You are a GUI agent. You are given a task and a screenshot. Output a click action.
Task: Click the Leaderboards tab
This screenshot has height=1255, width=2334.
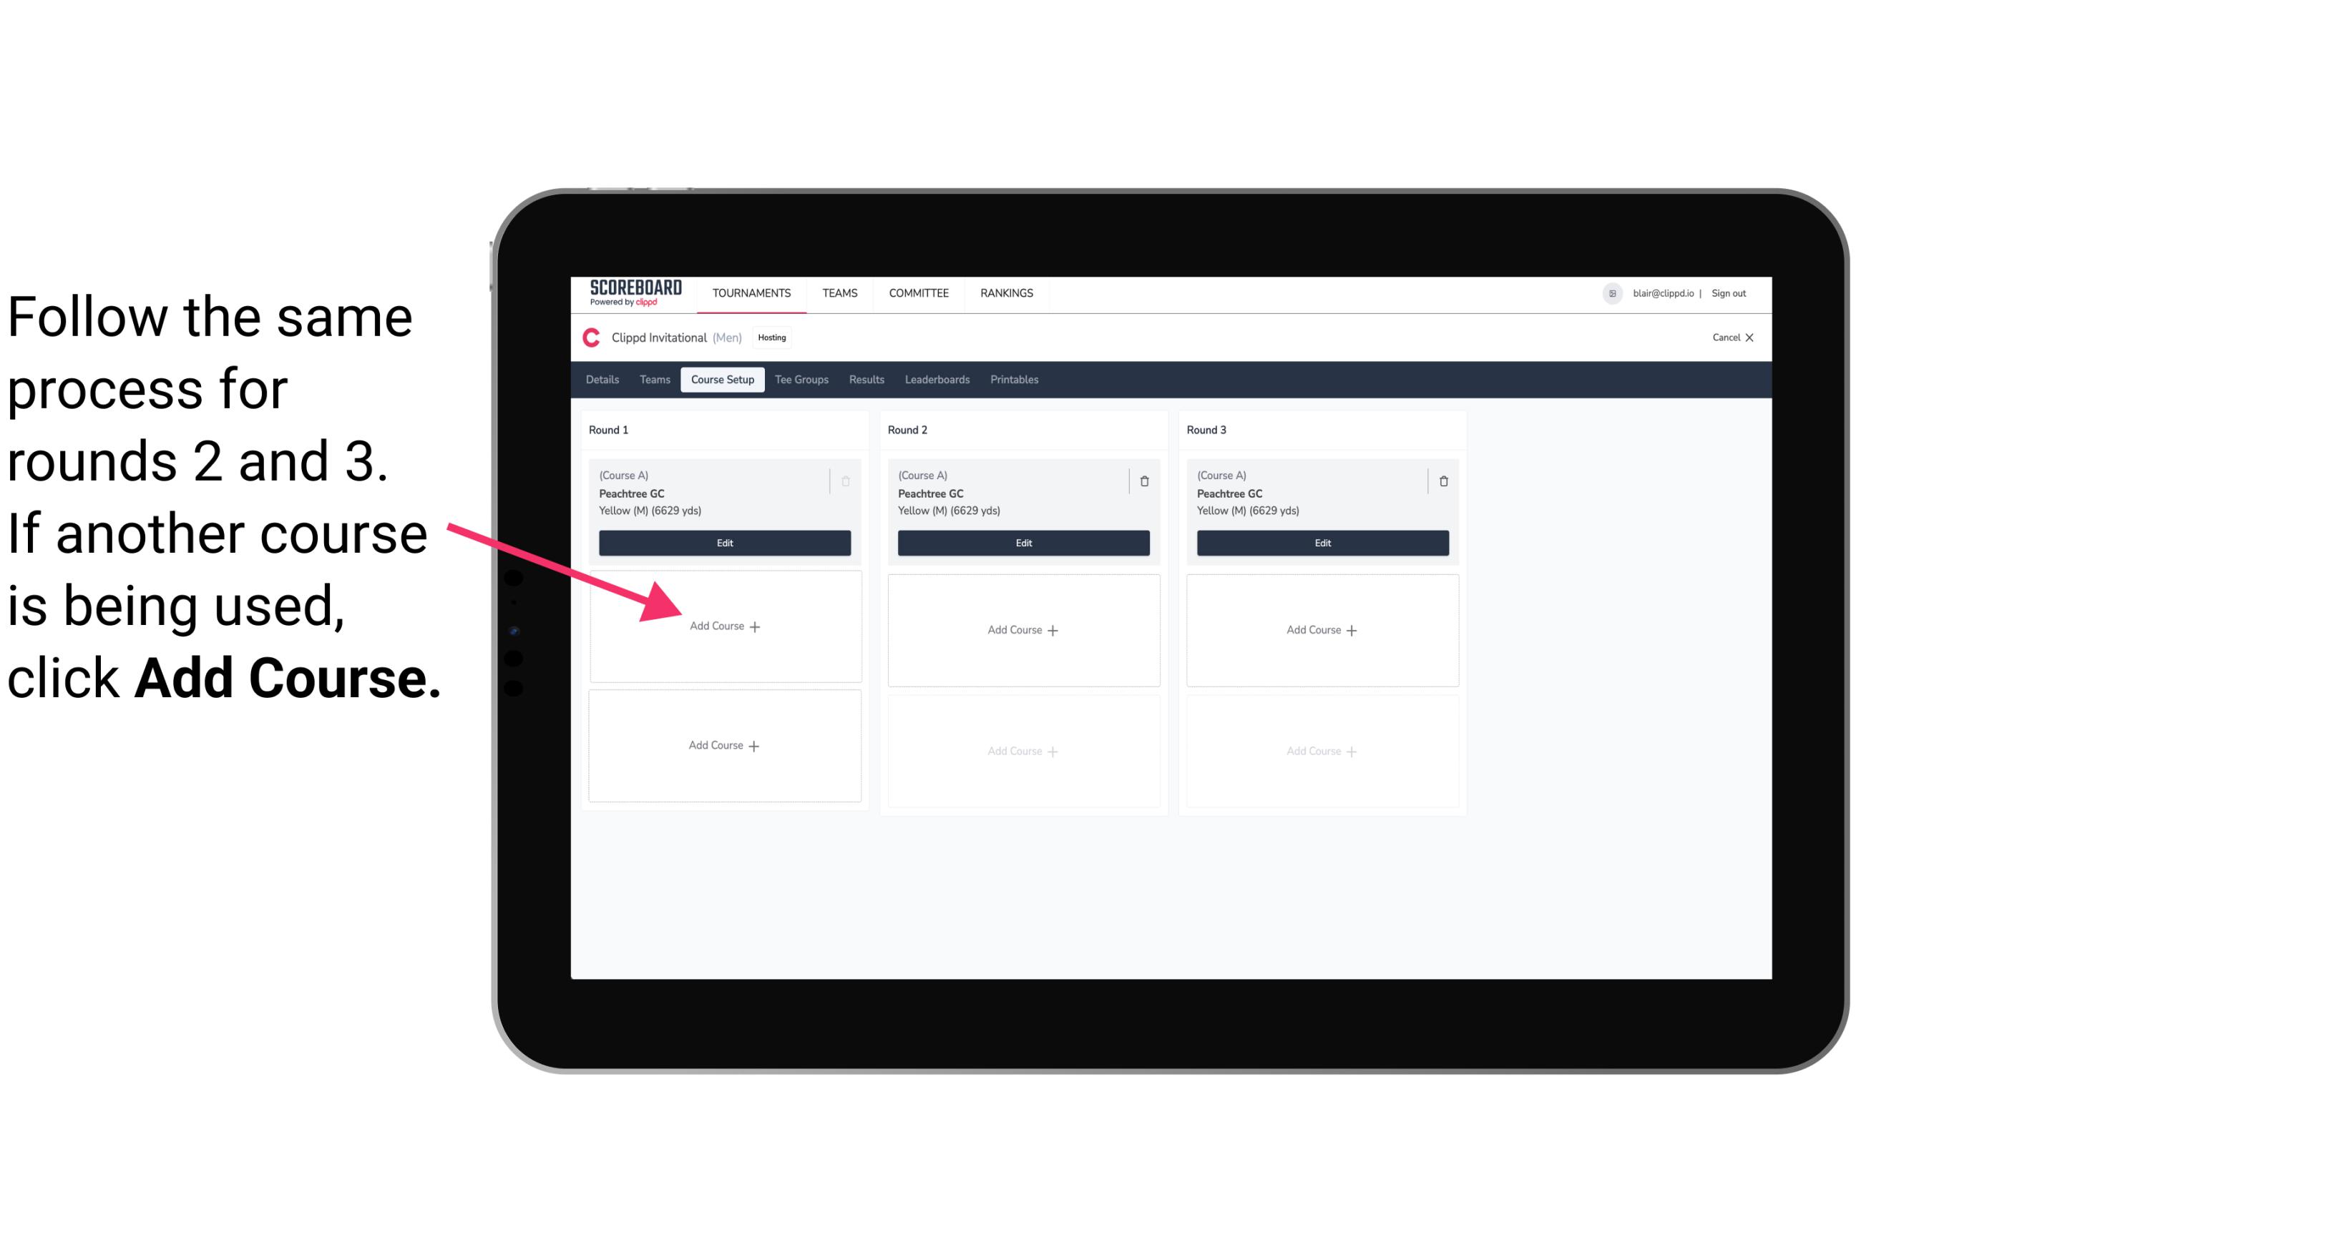(938, 380)
